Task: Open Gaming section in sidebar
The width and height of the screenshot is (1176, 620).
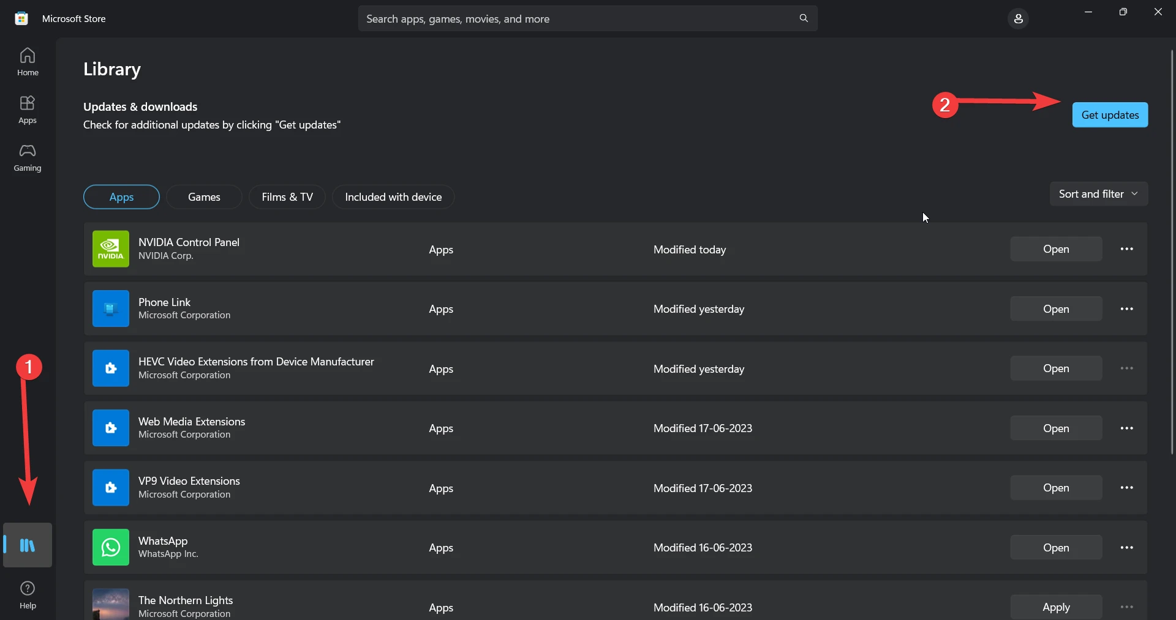Action: tap(28, 157)
